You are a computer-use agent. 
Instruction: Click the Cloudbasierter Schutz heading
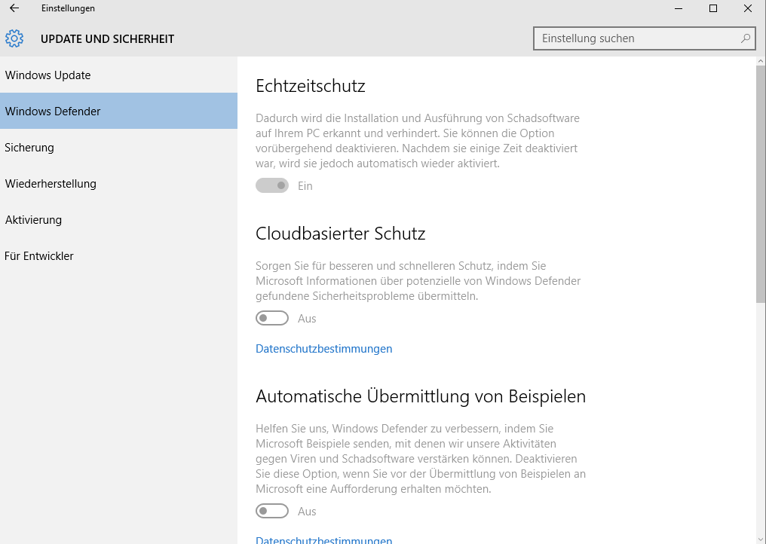coord(341,234)
